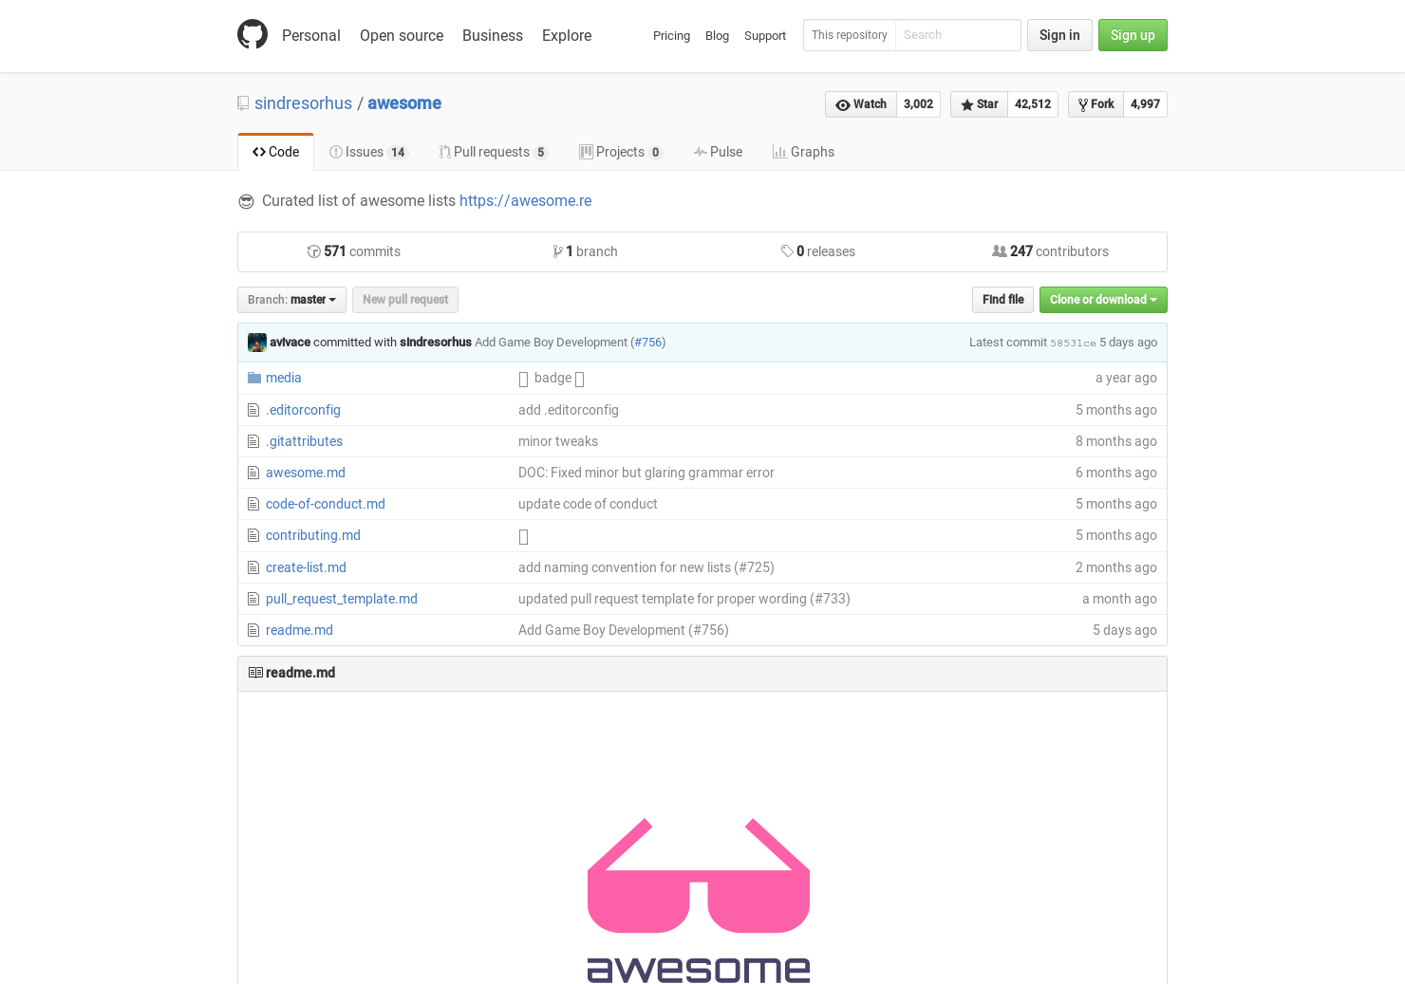This screenshot has width=1405, height=984.
Task: Click avivace's avatar thumbnail
Action: click(257, 343)
